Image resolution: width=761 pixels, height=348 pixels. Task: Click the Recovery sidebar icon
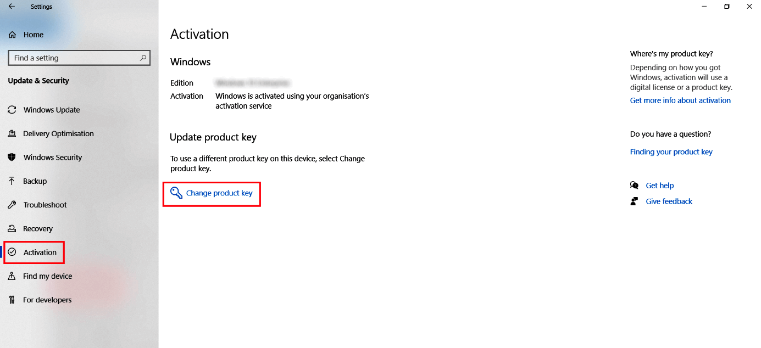tap(12, 228)
